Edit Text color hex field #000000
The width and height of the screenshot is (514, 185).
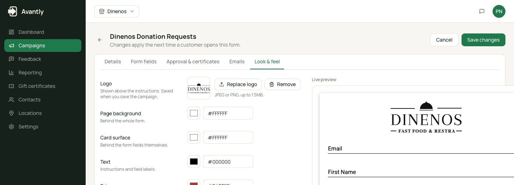point(228,162)
